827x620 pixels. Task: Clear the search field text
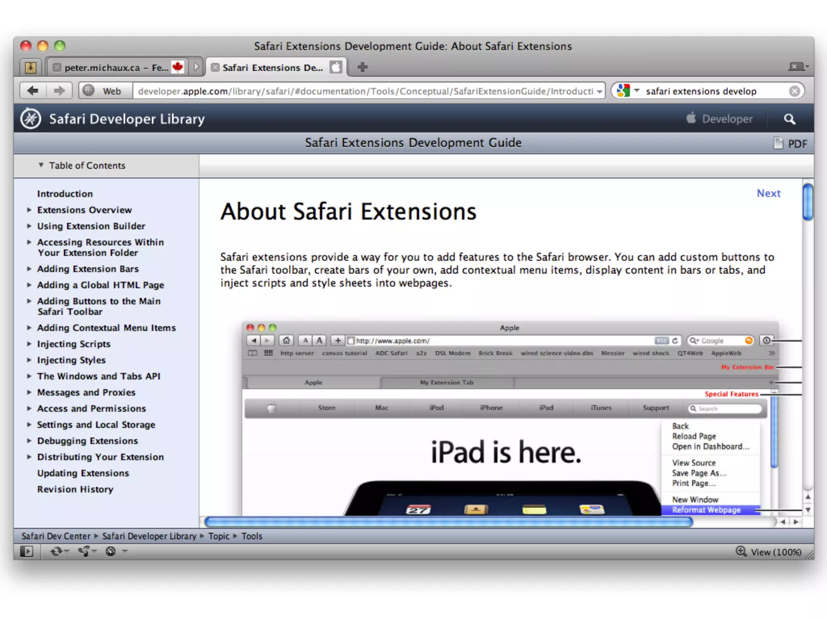point(794,91)
